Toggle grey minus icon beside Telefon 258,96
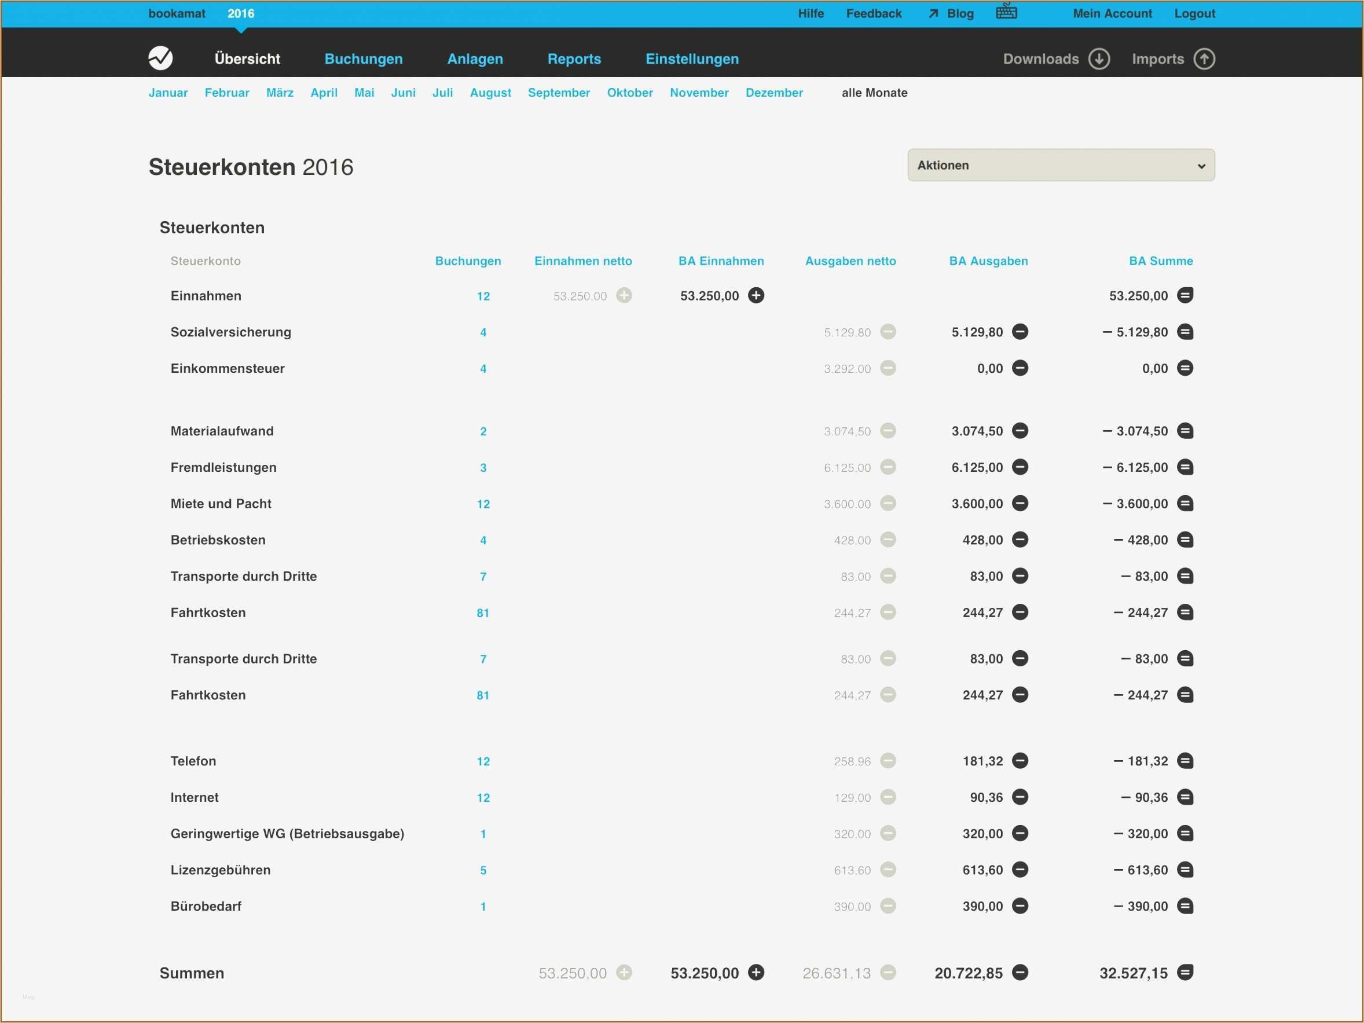Image resolution: width=1364 pixels, height=1023 pixels. click(x=888, y=761)
